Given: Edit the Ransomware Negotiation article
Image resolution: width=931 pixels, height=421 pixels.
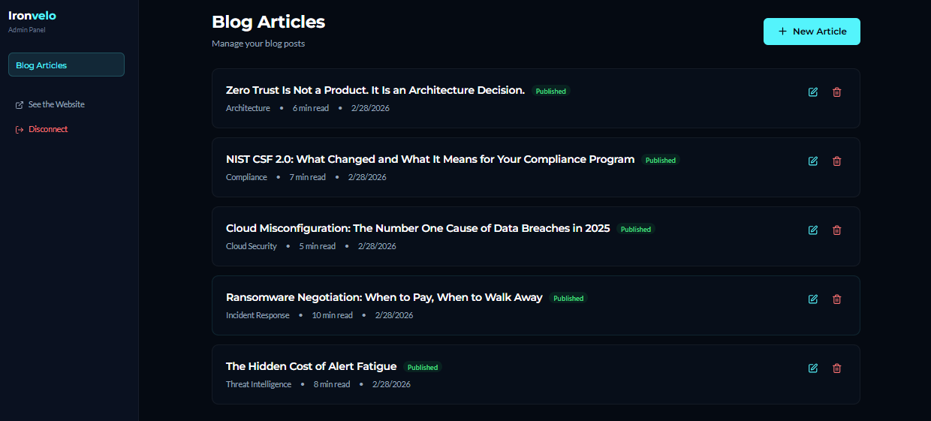Looking at the screenshot, I should coord(812,299).
